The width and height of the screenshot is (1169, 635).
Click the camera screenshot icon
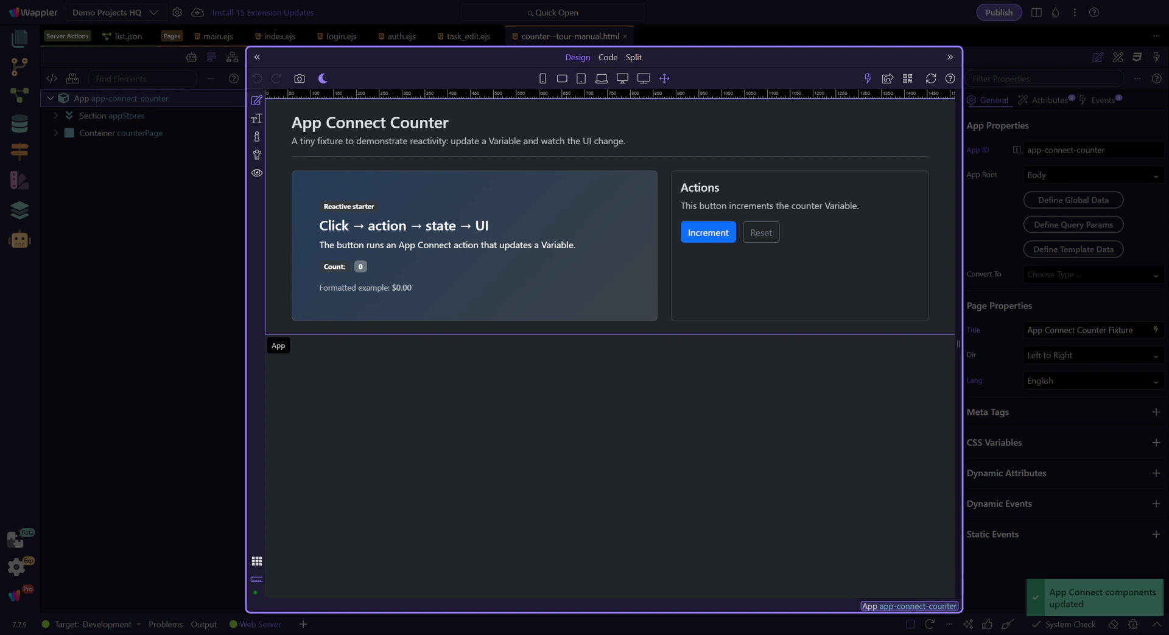tap(299, 78)
